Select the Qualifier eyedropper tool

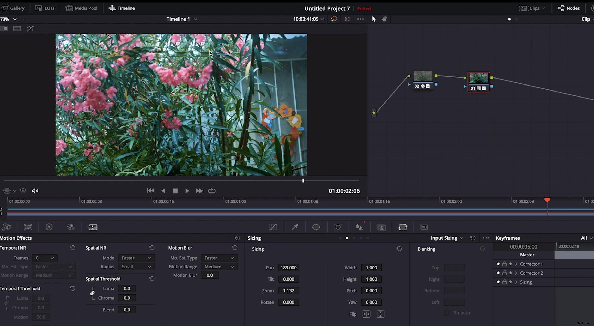click(295, 227)
